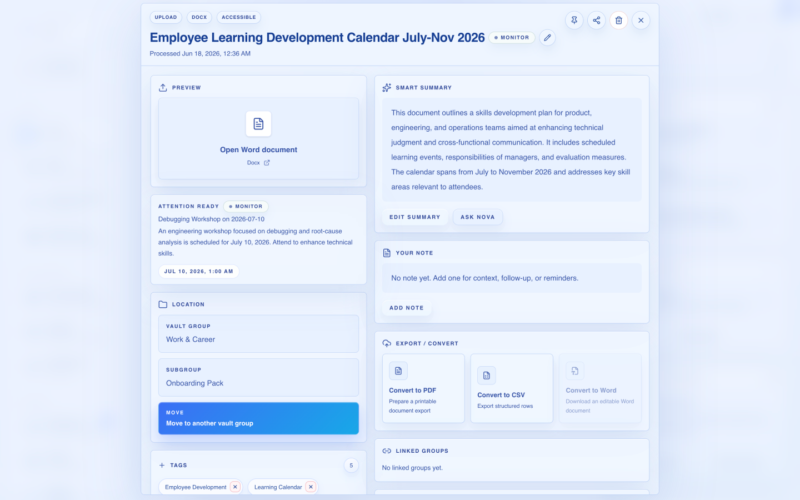800x500 pixels.
Task: Click the Convert to Word icon
Action: tap(575, 371)
